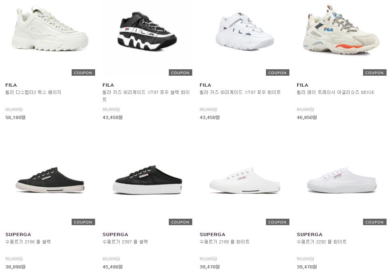Viewport: 391px width, 277px height.
Task: Click the SUPERGA brand name above 2397 뮬 블랙
Action: [x=115, y=234]
